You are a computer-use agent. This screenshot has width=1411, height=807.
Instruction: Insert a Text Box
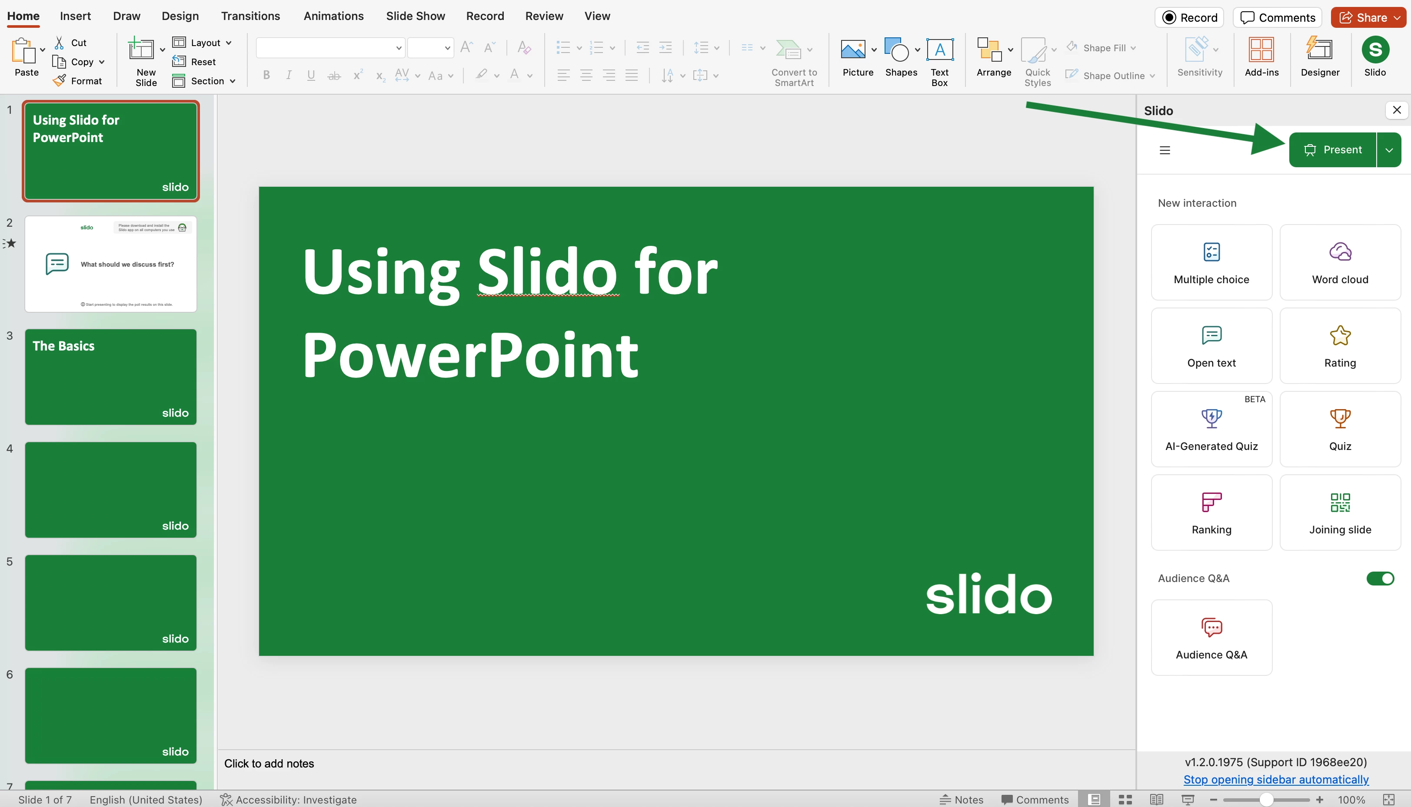939,58
